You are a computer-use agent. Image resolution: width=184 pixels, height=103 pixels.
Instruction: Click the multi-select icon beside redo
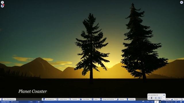point(152,102)
